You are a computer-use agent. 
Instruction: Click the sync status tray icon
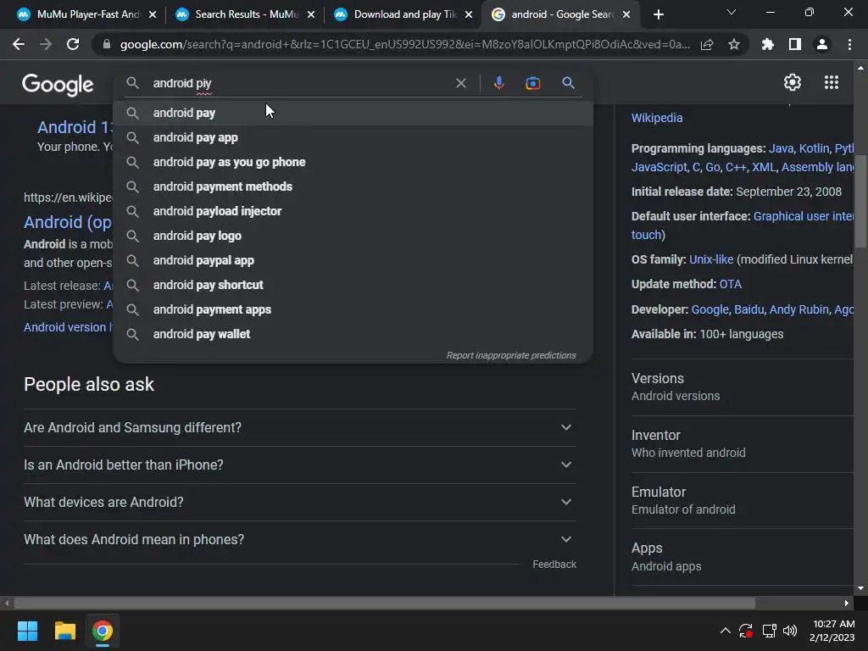pyautogui.click(x=746, y=631)
